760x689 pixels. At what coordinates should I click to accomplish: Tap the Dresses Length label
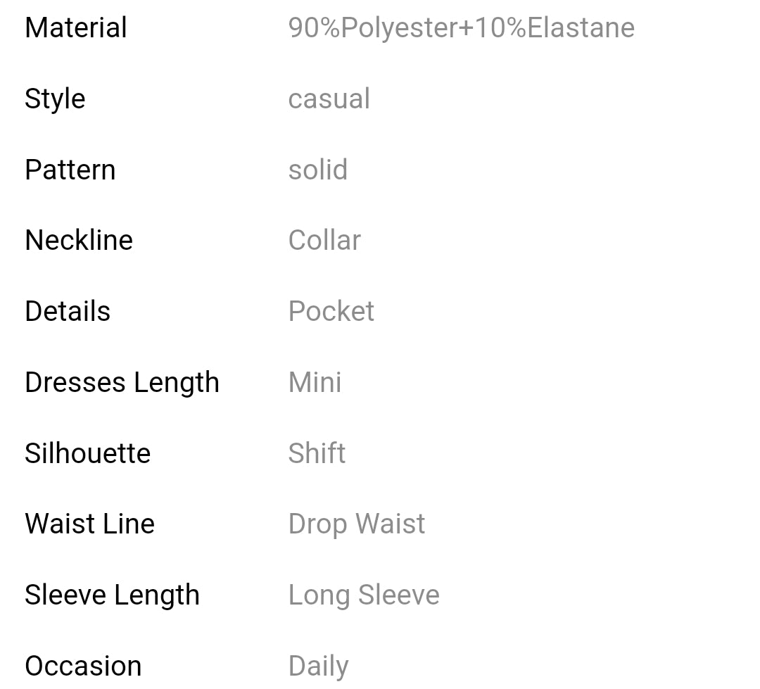122,382
